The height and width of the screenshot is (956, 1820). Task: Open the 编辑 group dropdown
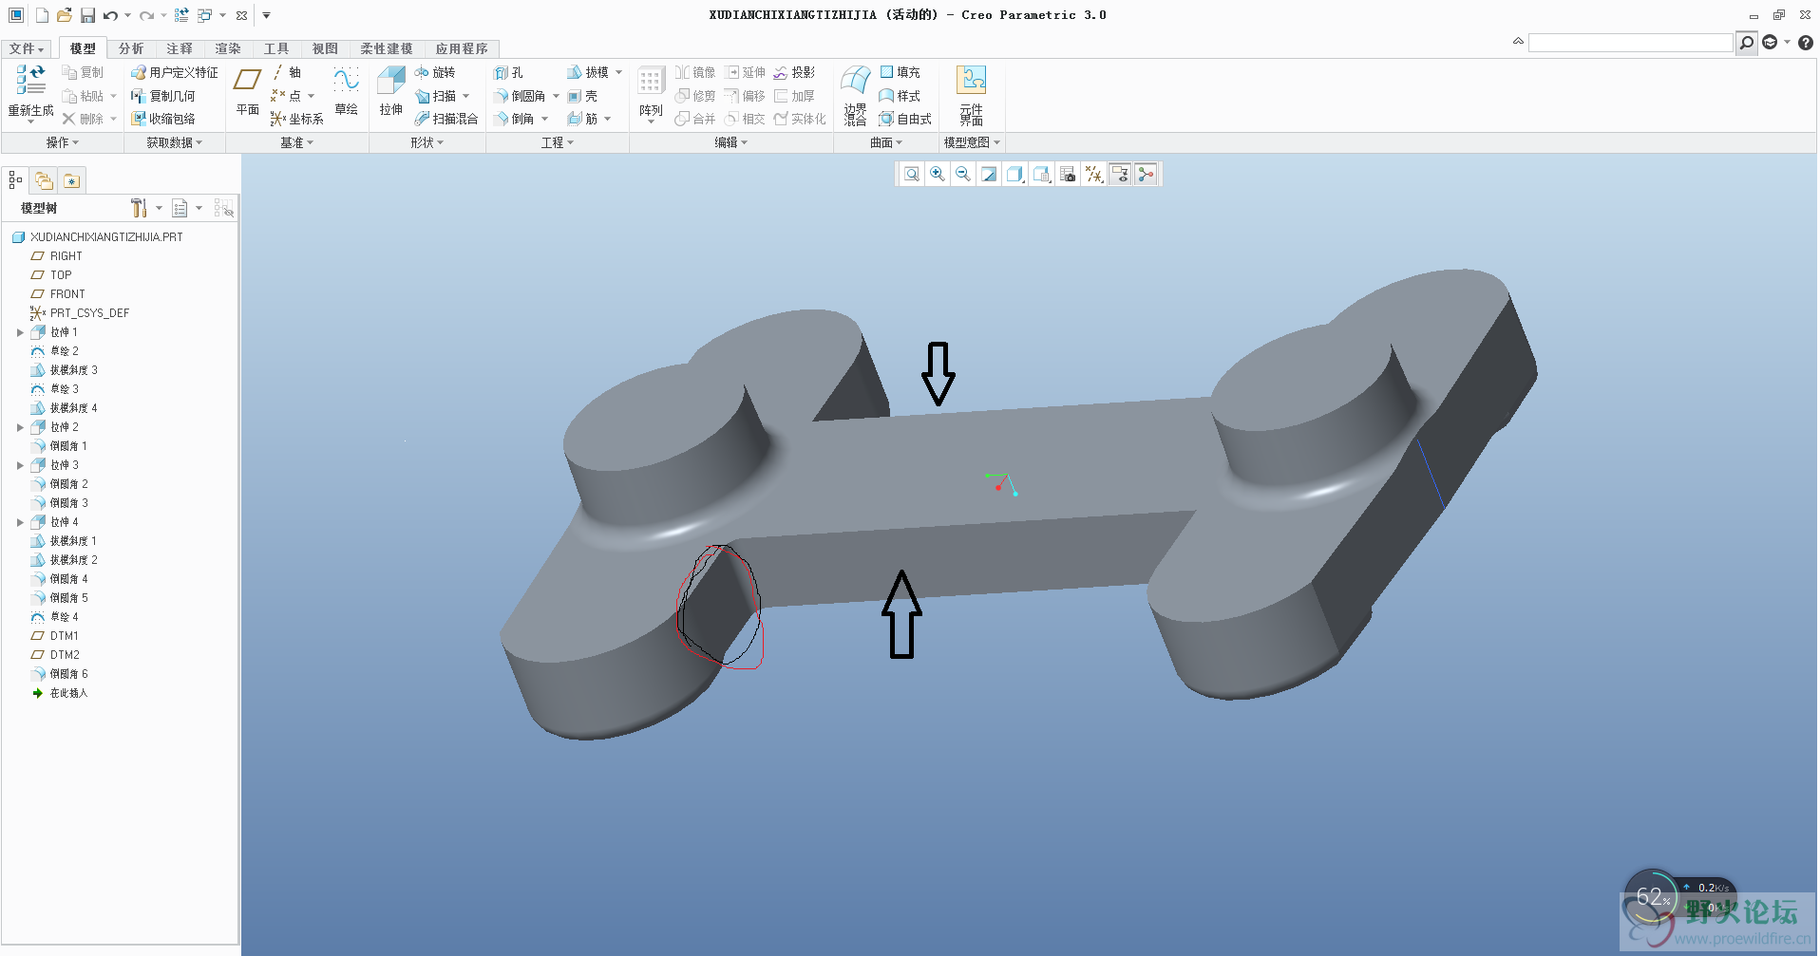pyautogui.click(x=731, y=142)
